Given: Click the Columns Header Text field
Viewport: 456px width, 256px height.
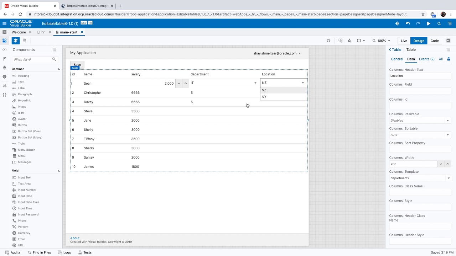Looking at the screenshot, I should coord(420,76).
